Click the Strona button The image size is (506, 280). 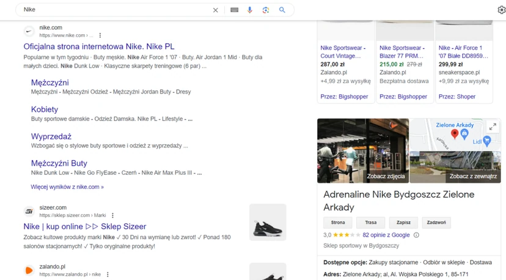[338, 223]
